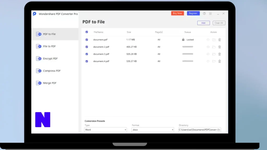
Task: Browse output directory with the folder icon
Action: click(219, 130)
